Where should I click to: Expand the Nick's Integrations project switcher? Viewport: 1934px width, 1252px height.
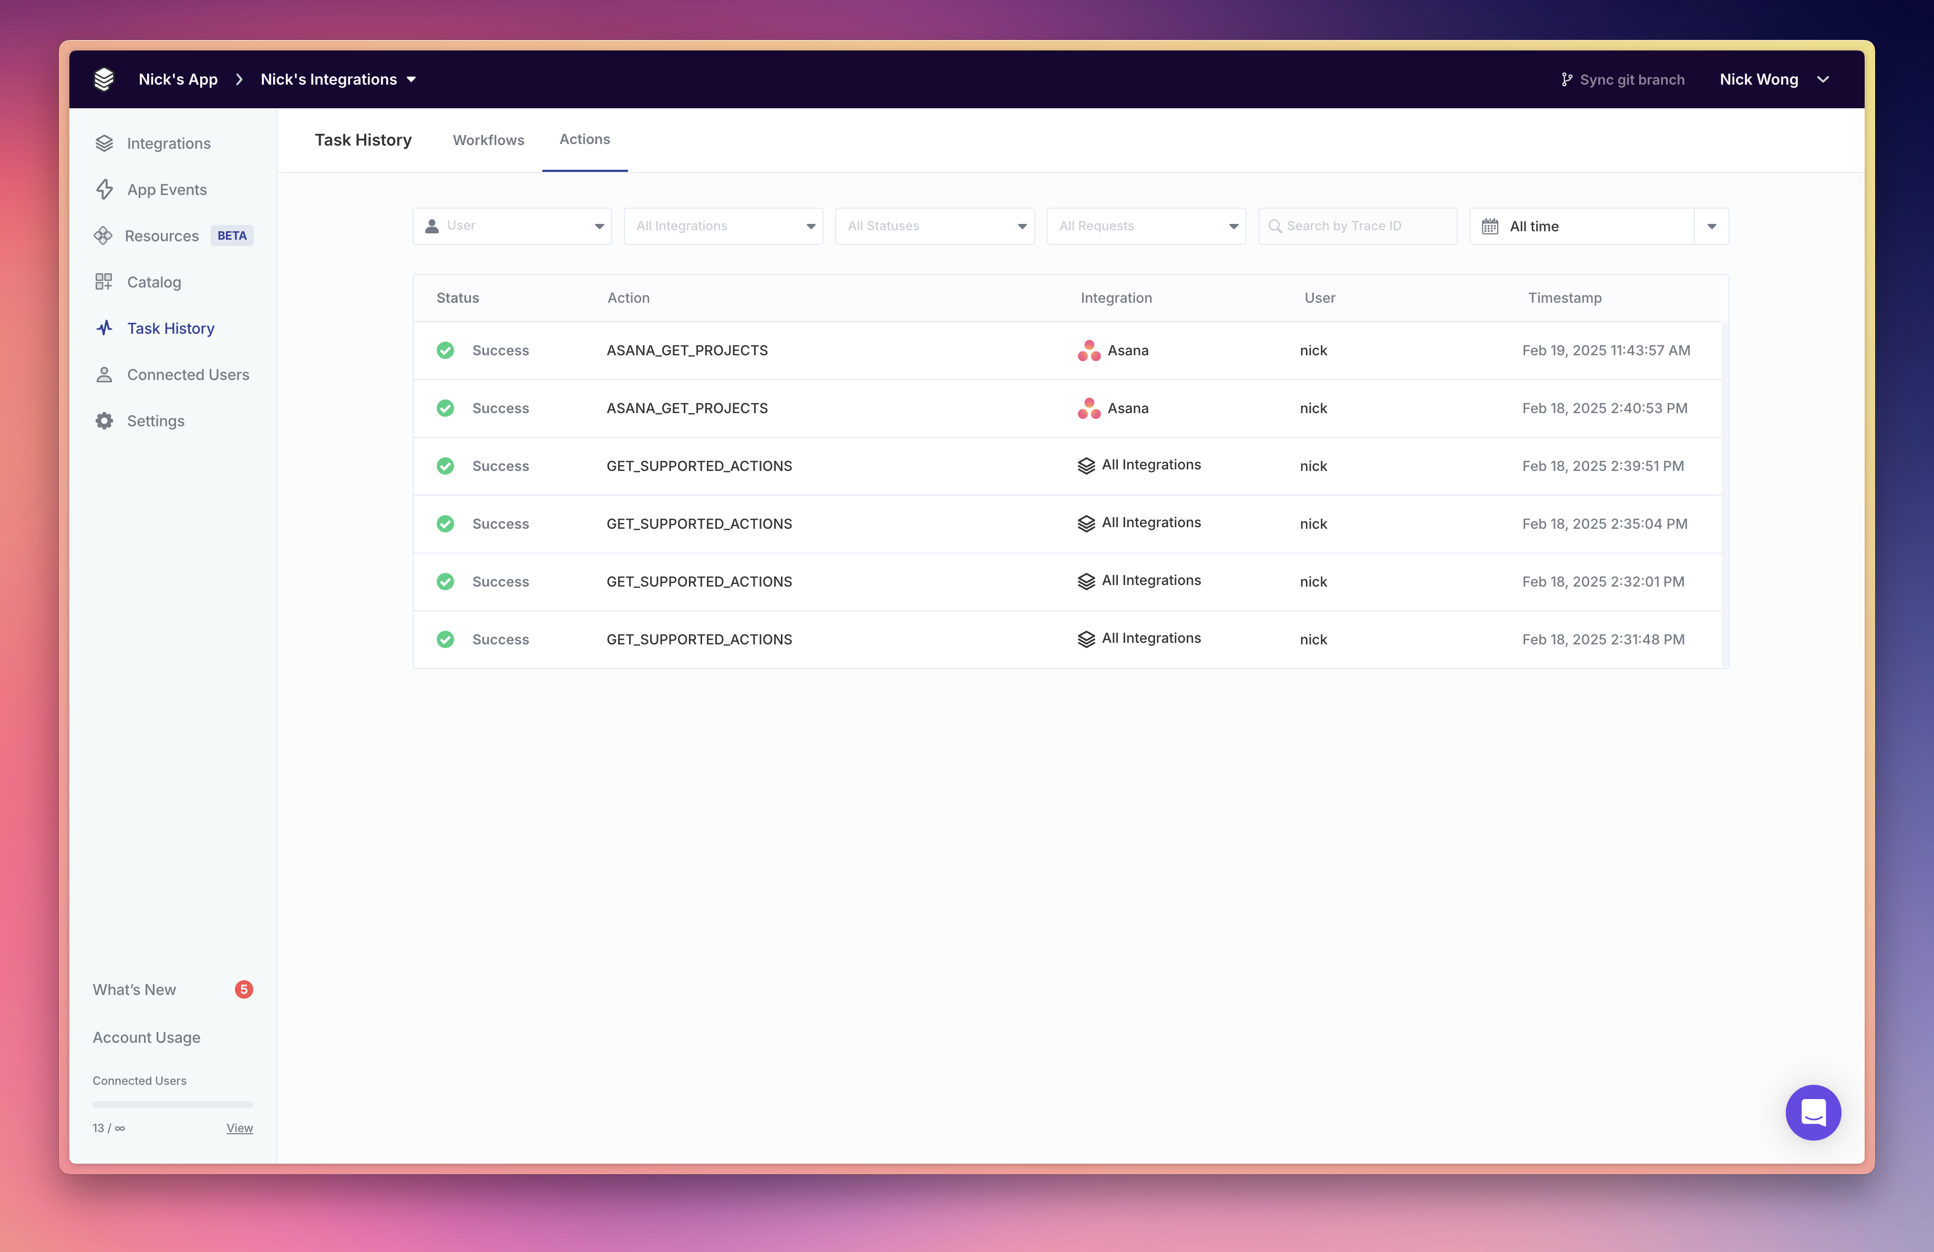(338, 79)
